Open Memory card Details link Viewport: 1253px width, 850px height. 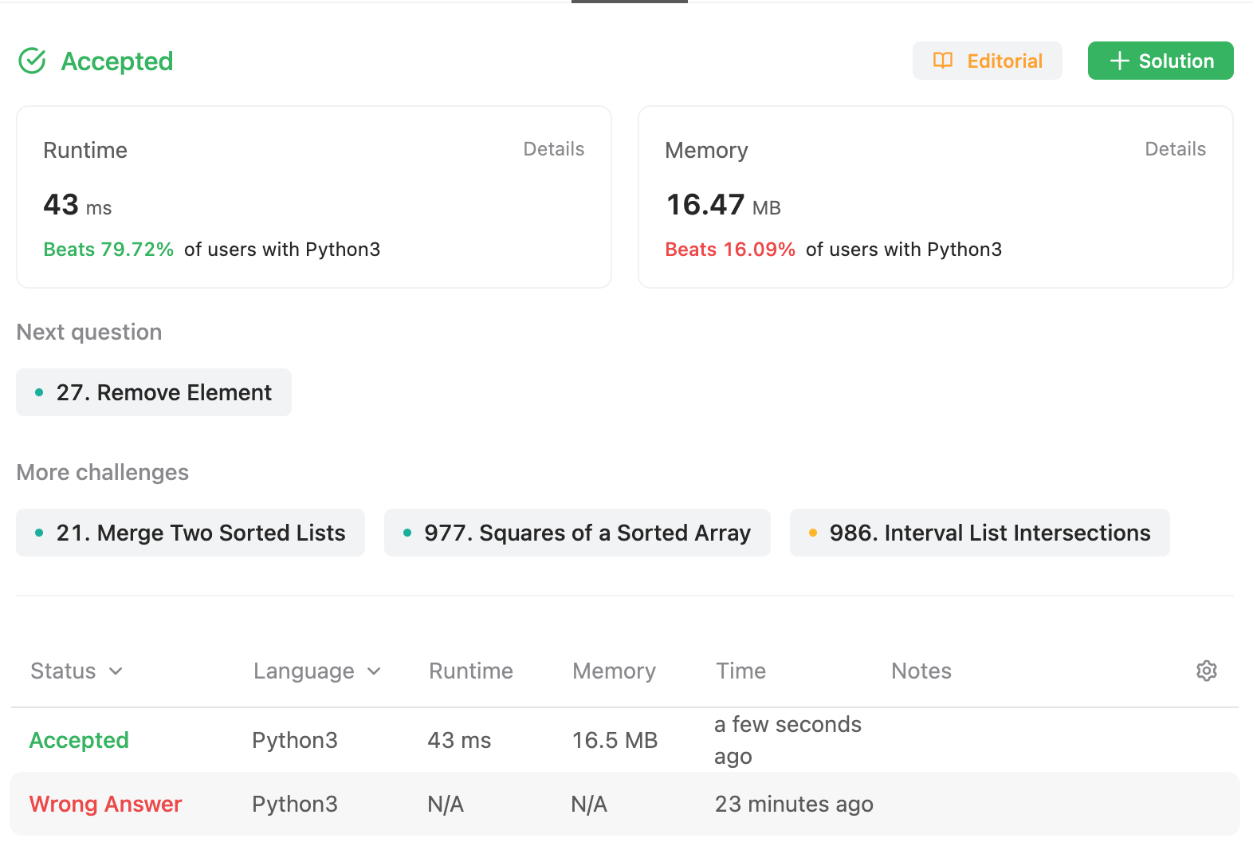pyautogui.click(x=1175, y=149)
